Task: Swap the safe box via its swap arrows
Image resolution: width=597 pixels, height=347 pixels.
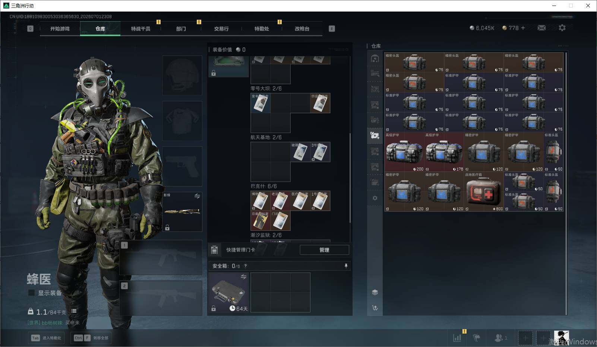Action: pyautogui.click(x=243, y=277)
